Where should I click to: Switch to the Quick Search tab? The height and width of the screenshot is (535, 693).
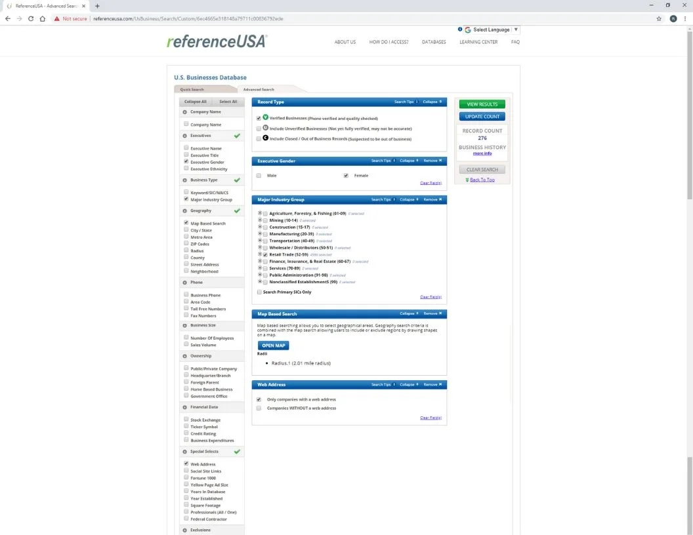tap(192, 89)
